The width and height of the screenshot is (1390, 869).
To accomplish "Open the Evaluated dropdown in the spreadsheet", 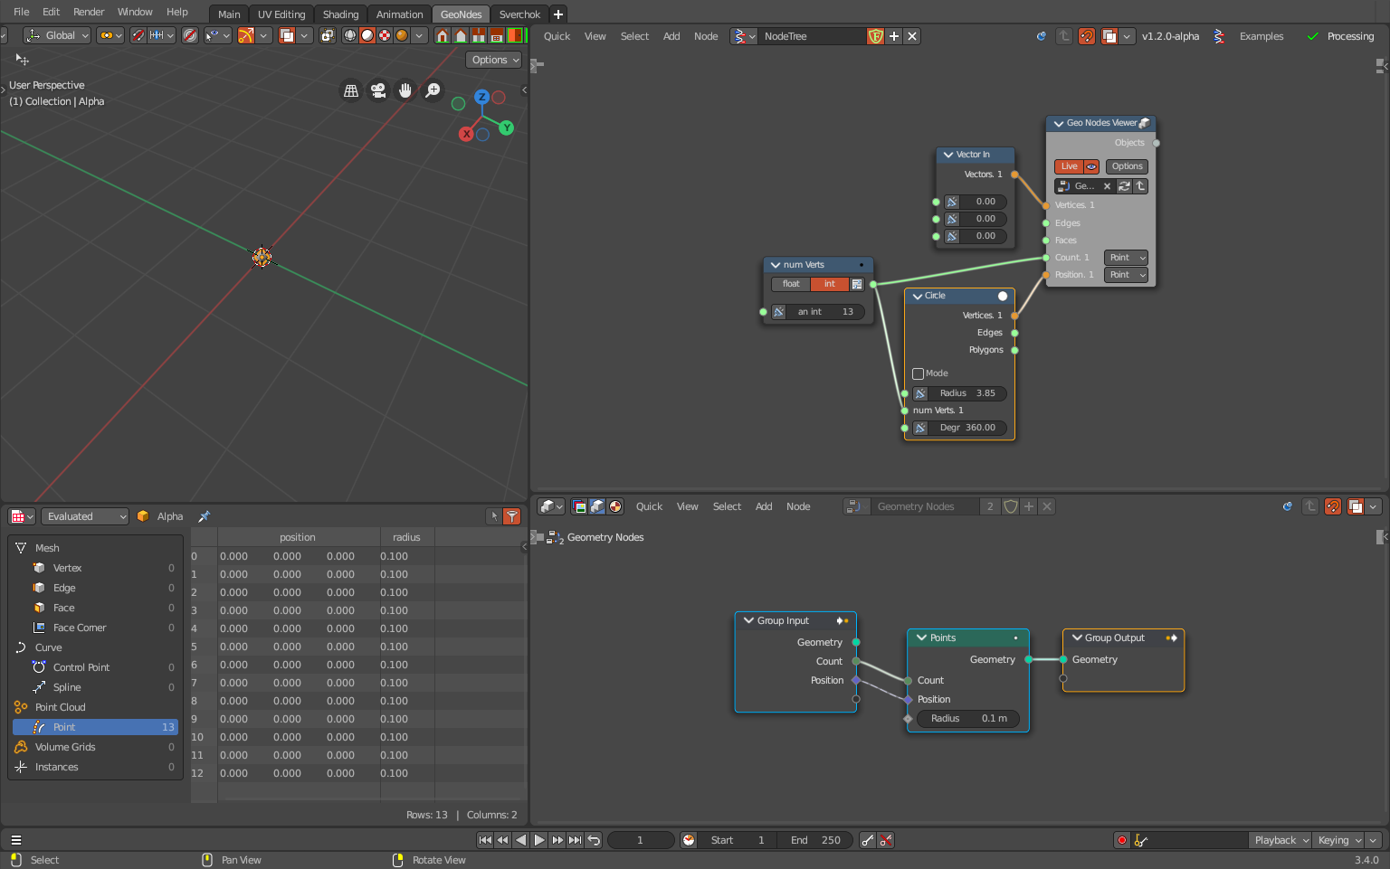I will 84,515.
